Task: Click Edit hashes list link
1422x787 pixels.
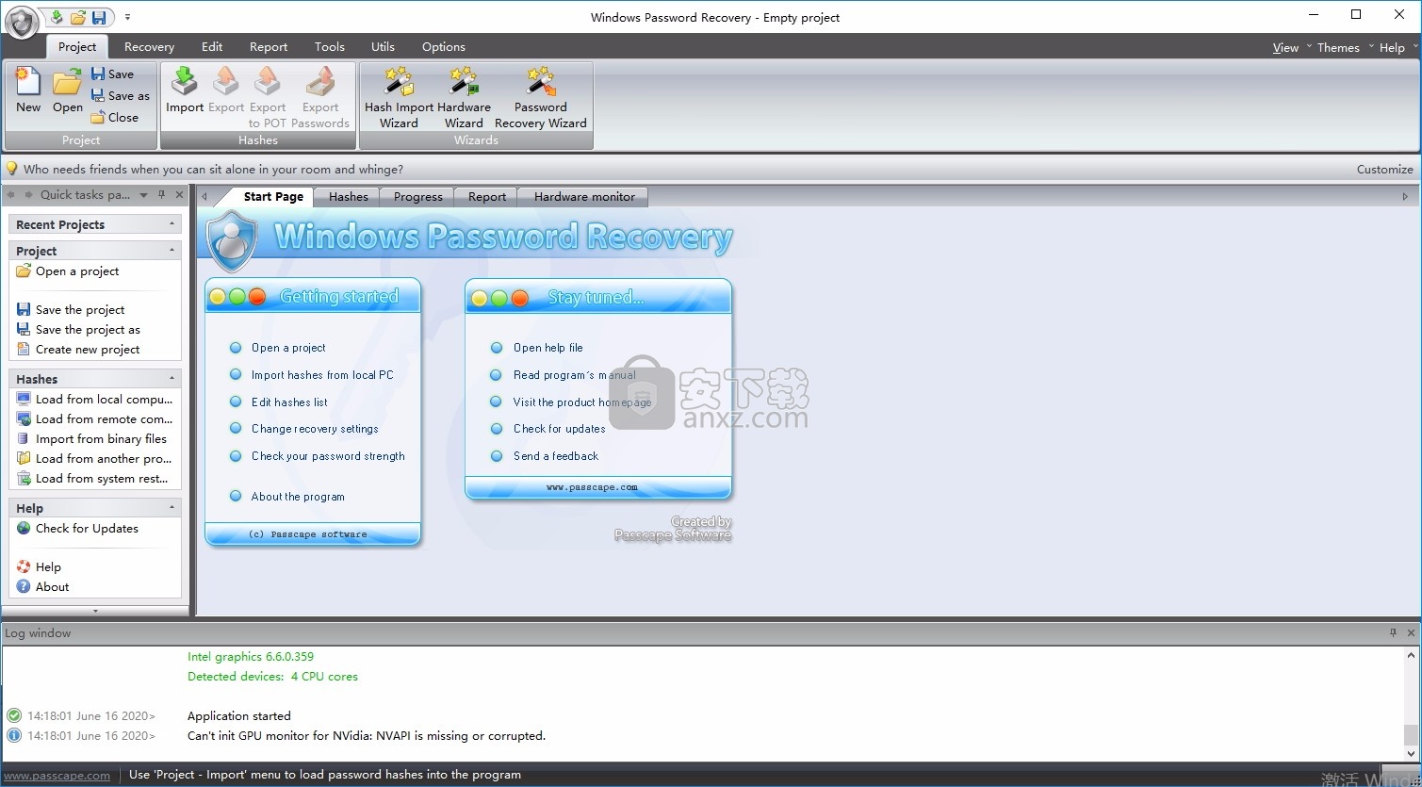Action: click(x=289, y=402)
